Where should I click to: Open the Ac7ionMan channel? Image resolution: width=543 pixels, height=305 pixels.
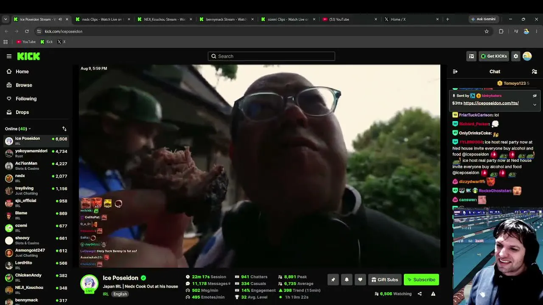click(36, 166)
